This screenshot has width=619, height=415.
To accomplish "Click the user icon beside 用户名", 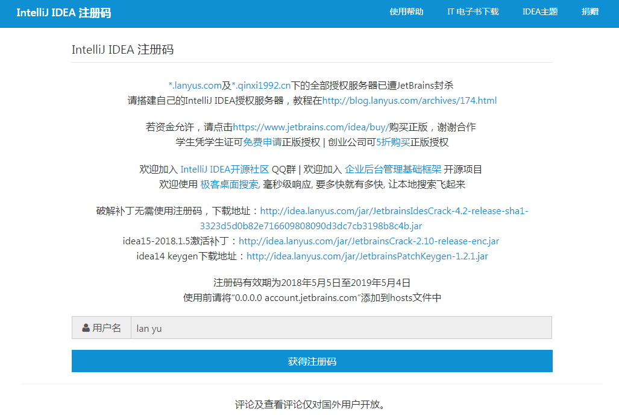I will coord(86,328).
